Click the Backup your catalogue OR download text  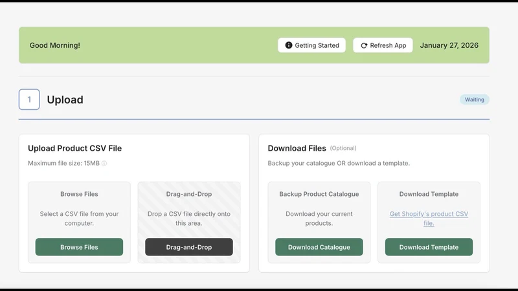[x=339, y=164]
